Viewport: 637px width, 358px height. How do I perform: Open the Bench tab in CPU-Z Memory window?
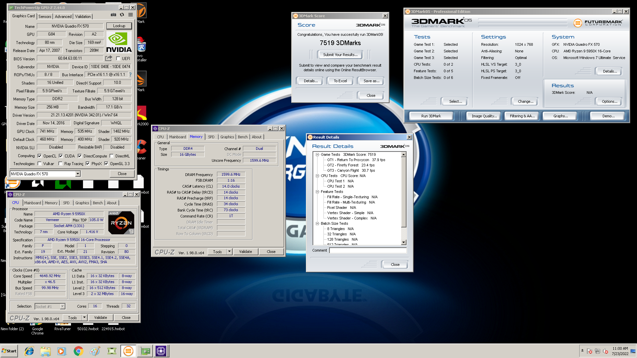[243, 137]
